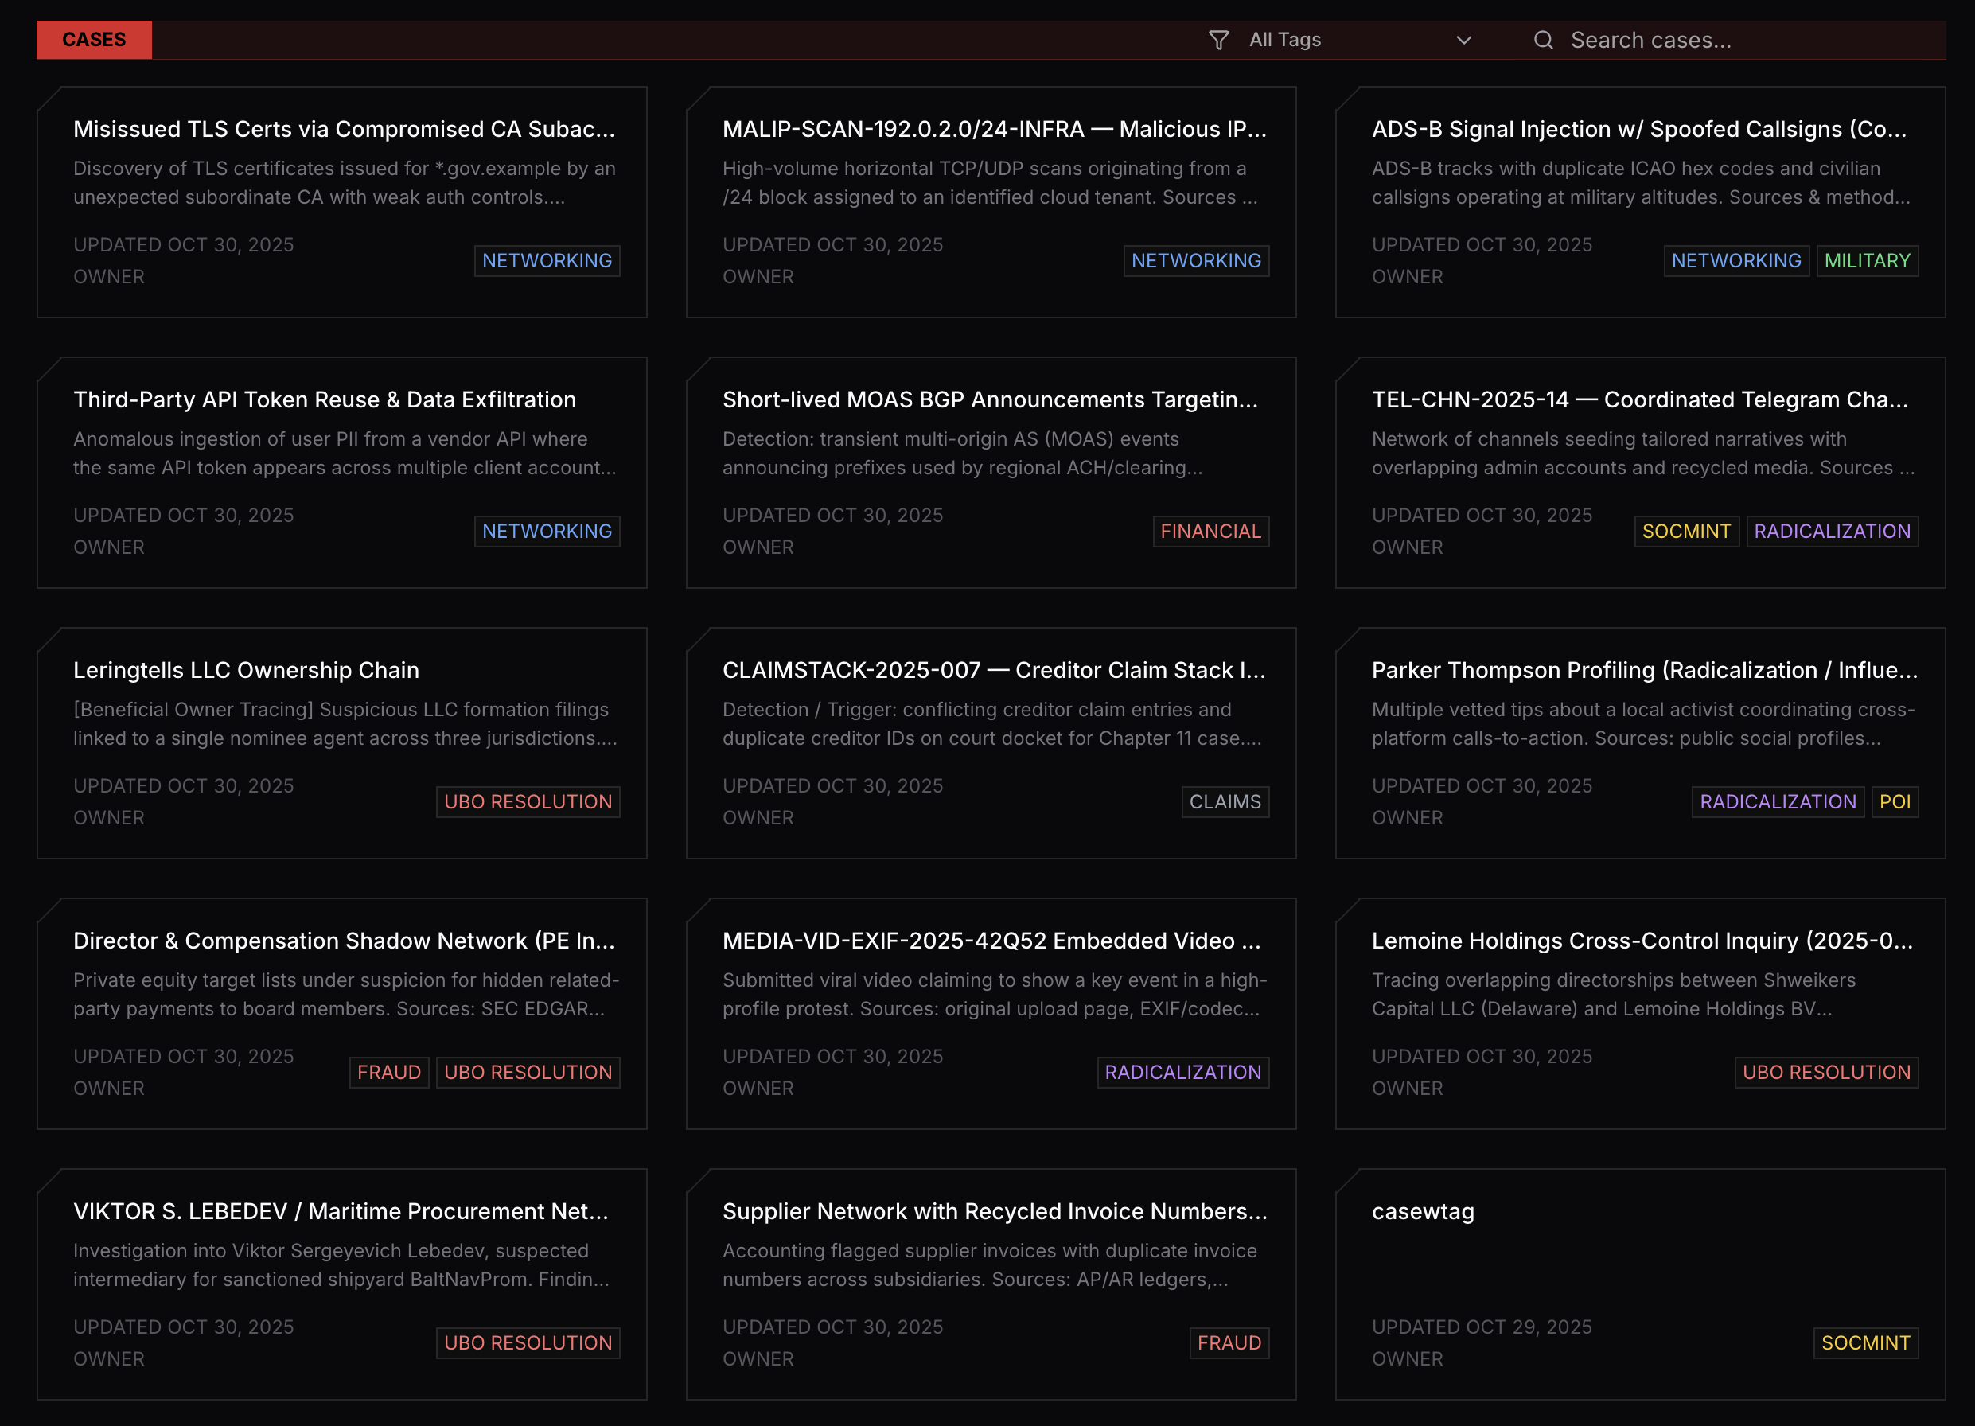This screenshot has height=1426, width=1975.
Task: Select the NETWORKING tag on the TLS Certs case
Action: coord(547,260)
